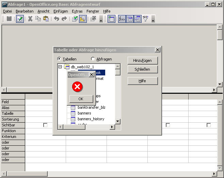Toggle the Functions f(x) toolbar icon
This screenshot has width=224, height=178.
point(122,19)
